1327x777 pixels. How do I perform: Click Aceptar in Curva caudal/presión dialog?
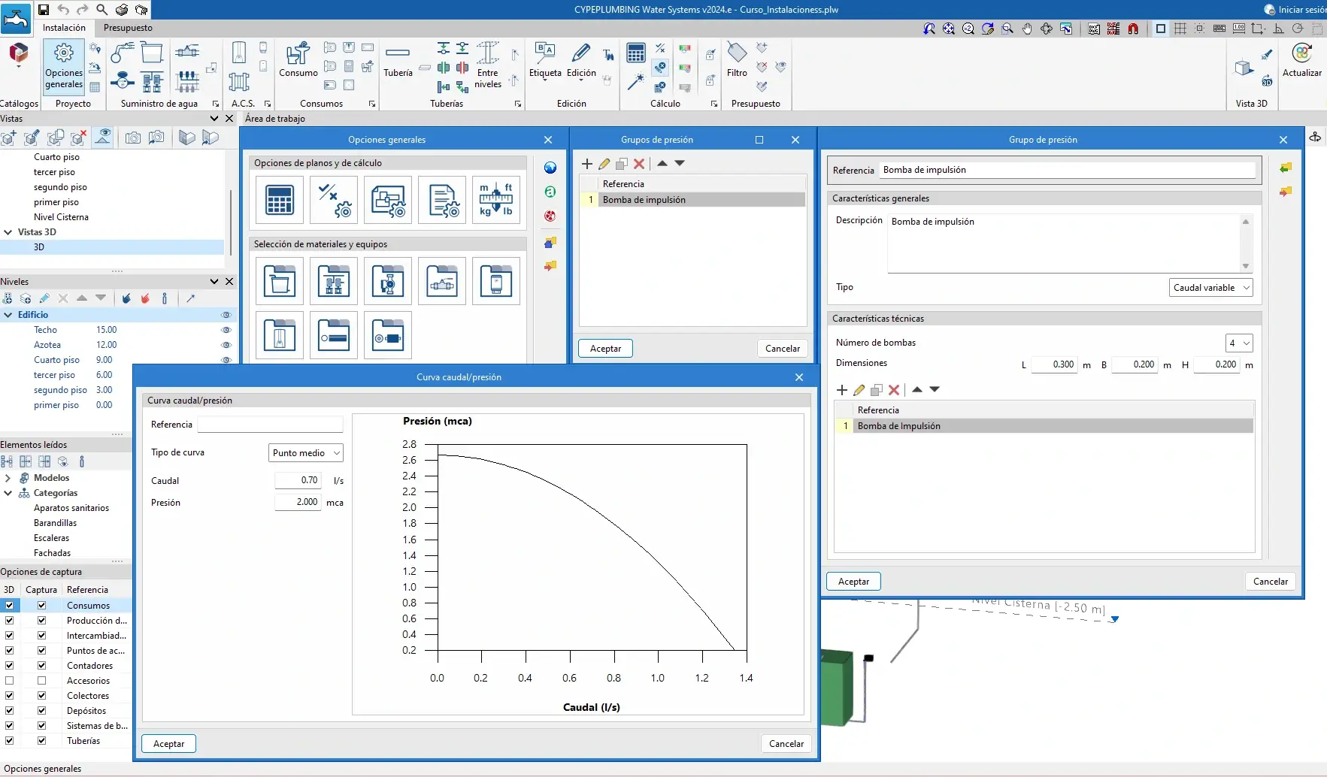tap(168, 743)
